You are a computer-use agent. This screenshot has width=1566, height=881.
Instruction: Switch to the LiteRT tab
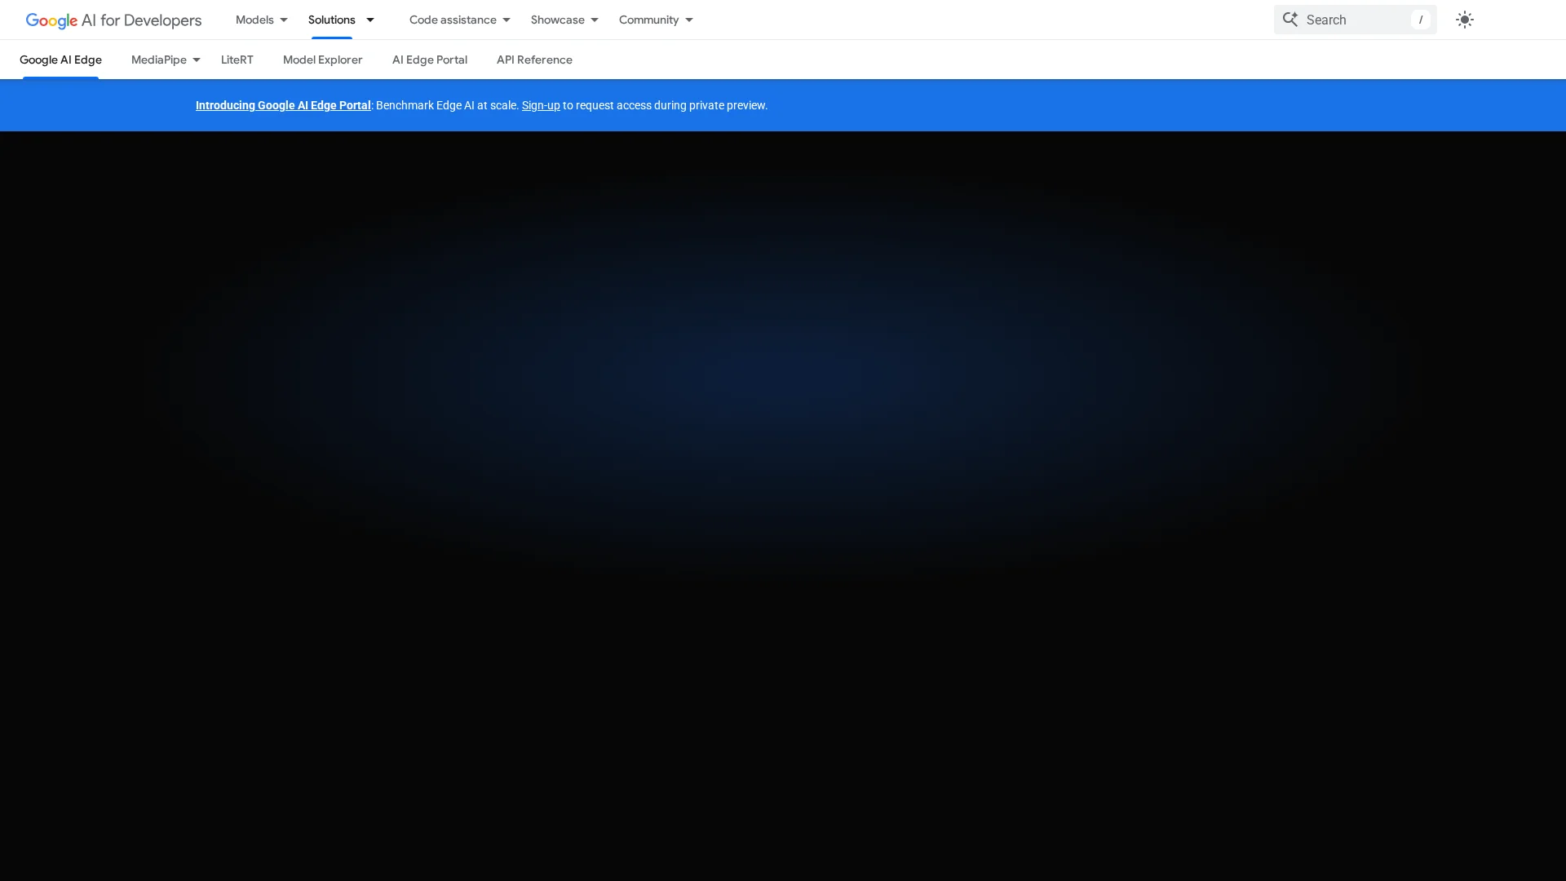pos(237,60)
